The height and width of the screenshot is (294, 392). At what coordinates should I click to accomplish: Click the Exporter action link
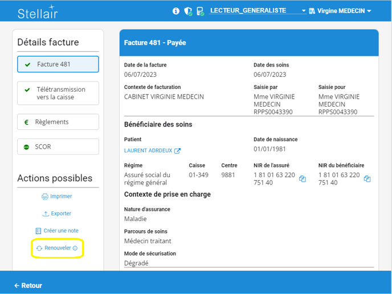click(x=57, y=214)
